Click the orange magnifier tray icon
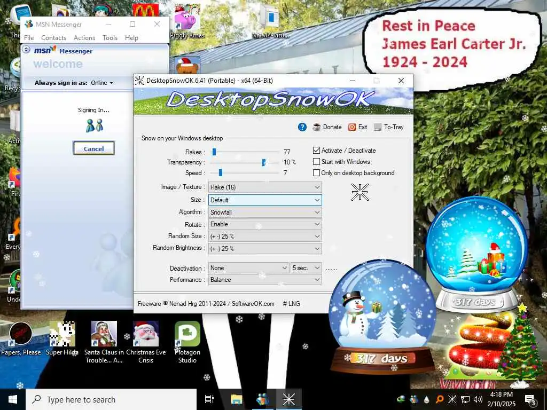The width and height of the screenshot is (547, 410). pyautogui.click(x=439, y=399)
